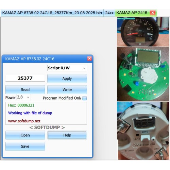The image size is (170, 170).
Task: Open the Script R/W dropdown
Action: [67, 68]
